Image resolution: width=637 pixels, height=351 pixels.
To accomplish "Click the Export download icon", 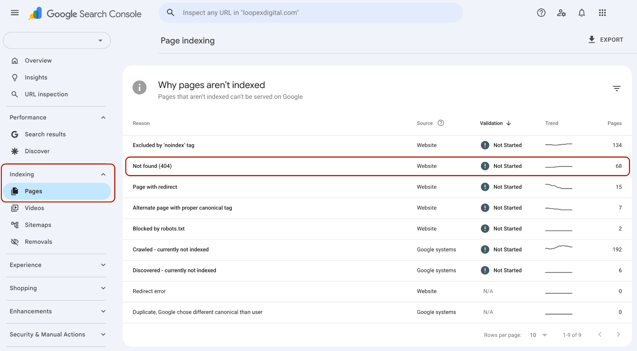I will pyautogui.click(x=592, y=39).
